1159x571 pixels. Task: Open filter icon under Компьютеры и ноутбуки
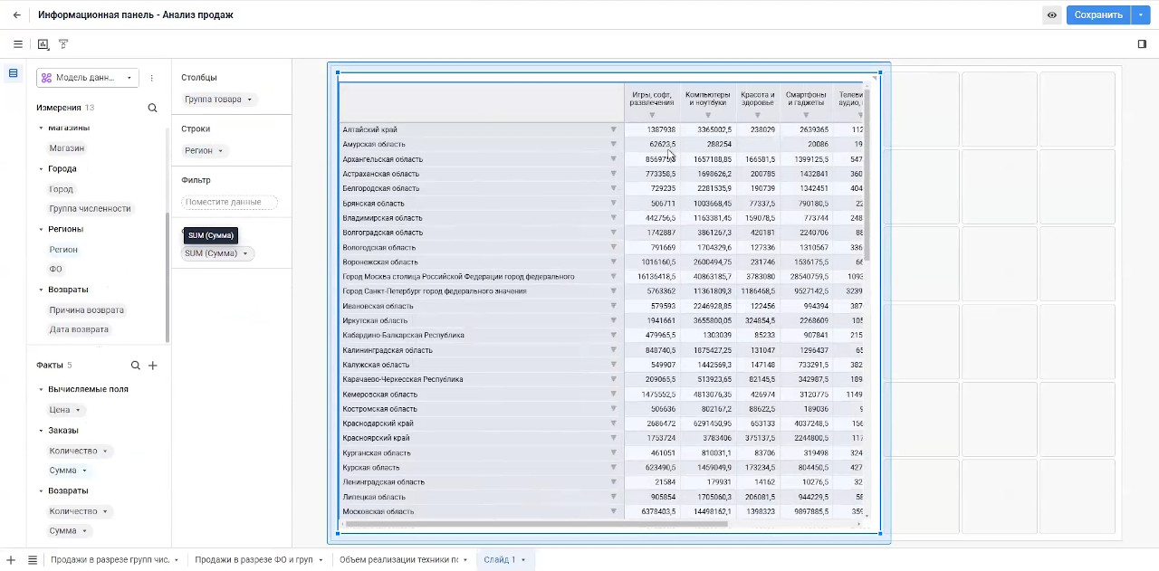point(708,115)
